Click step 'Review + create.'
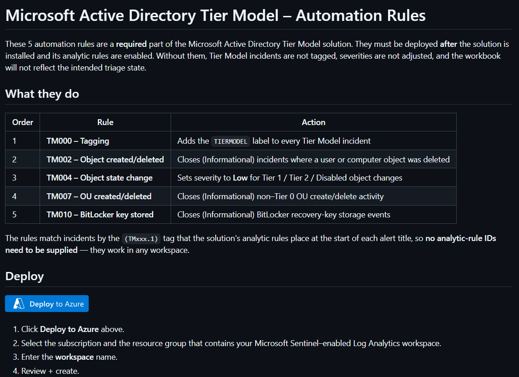Viewport: 519px width, 377px height. tap(50, 371)
